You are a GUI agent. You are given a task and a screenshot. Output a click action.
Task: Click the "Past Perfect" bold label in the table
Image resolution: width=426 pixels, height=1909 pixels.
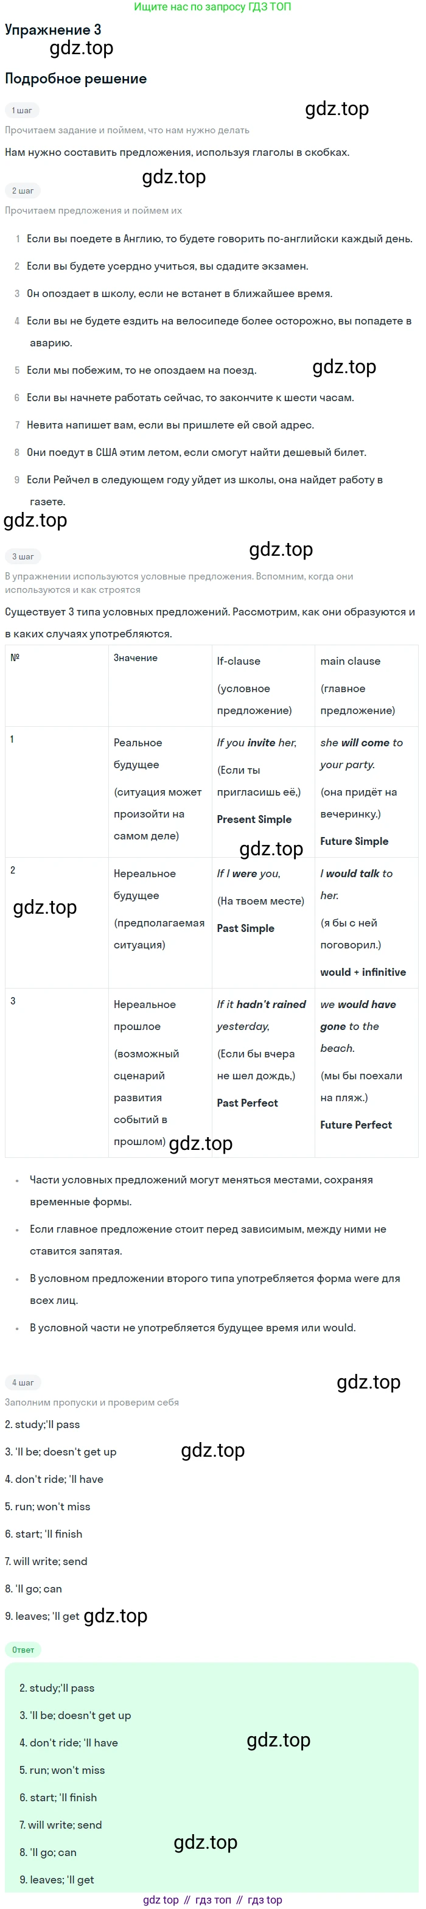(248, 1102)
